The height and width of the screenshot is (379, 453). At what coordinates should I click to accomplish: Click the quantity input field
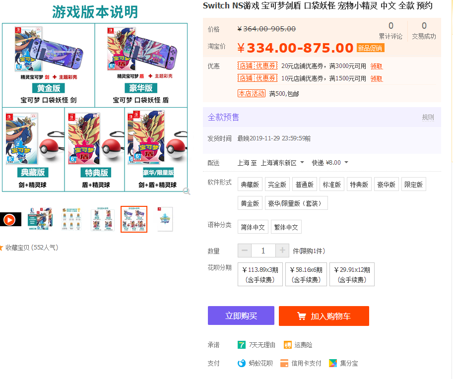tap(263, 251)
